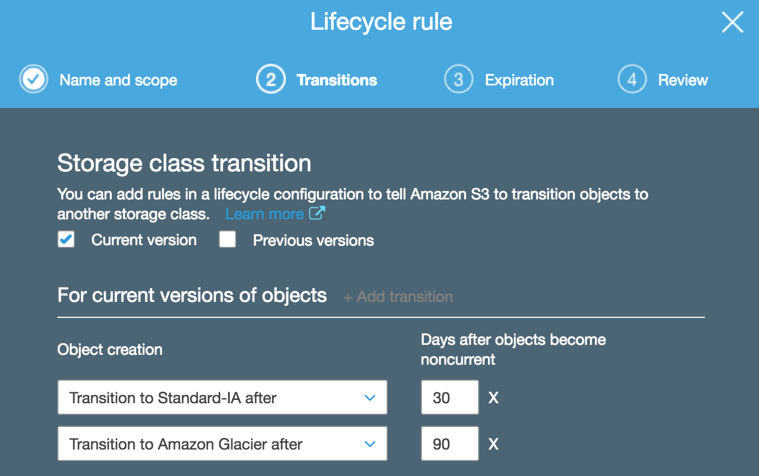This screenshot has width=759, height=476.
Task: Open the Transition to Standard-IA after dropdown
Action: pyautogui.click(x=222, y=397)
